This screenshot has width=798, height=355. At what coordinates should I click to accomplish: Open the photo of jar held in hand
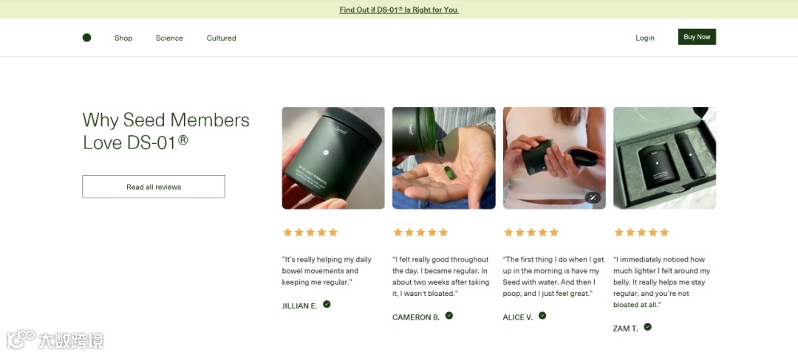333,158
